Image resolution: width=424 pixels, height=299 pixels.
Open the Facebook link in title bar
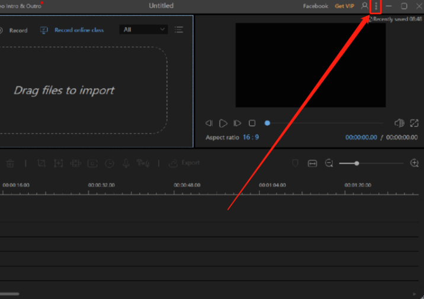coord(315,6)
